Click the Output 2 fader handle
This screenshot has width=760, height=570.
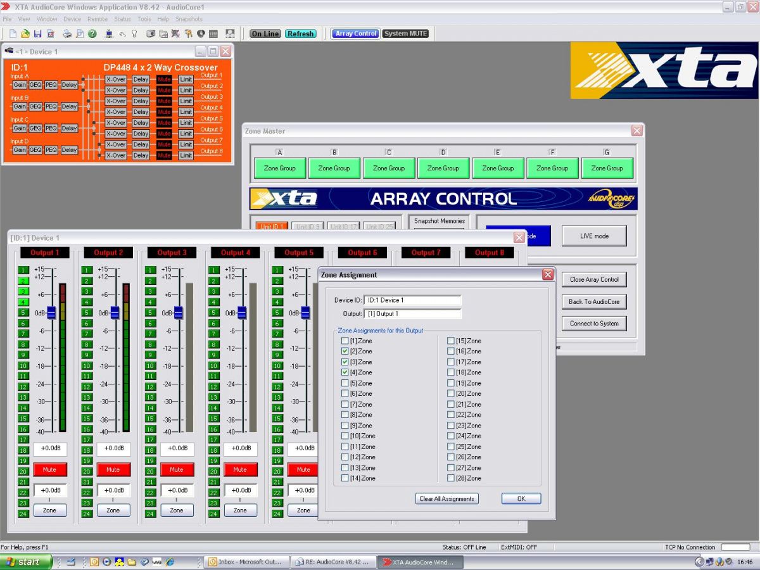[x=115, y=313]
